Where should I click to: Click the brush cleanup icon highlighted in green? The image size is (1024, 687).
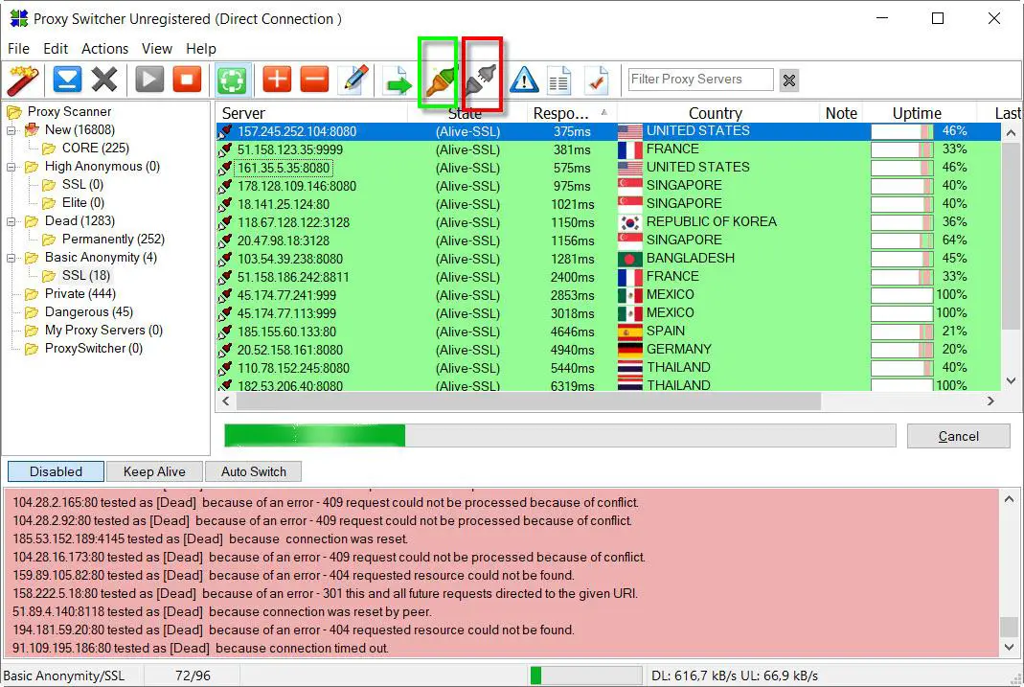pos(438,80)
